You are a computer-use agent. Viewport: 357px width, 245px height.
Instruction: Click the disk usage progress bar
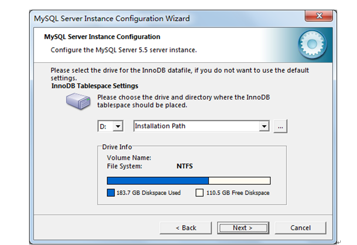(x=189, y=181)
